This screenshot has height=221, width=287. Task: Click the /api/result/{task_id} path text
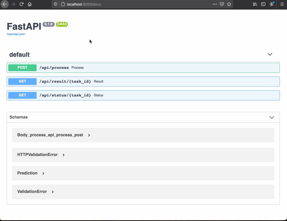click(x=65, y=81)
